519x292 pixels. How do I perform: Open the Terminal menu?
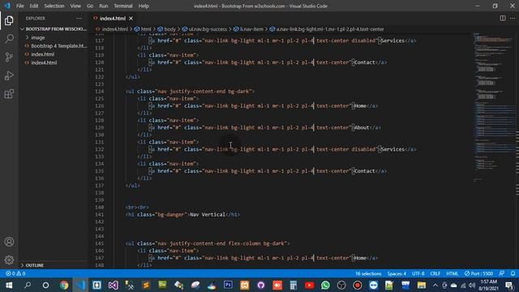pos(122,6)
